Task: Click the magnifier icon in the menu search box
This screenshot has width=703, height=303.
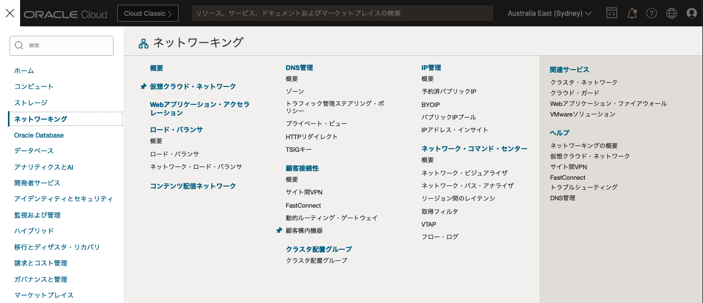Action: pyautogui.click(x=19, y=45)
